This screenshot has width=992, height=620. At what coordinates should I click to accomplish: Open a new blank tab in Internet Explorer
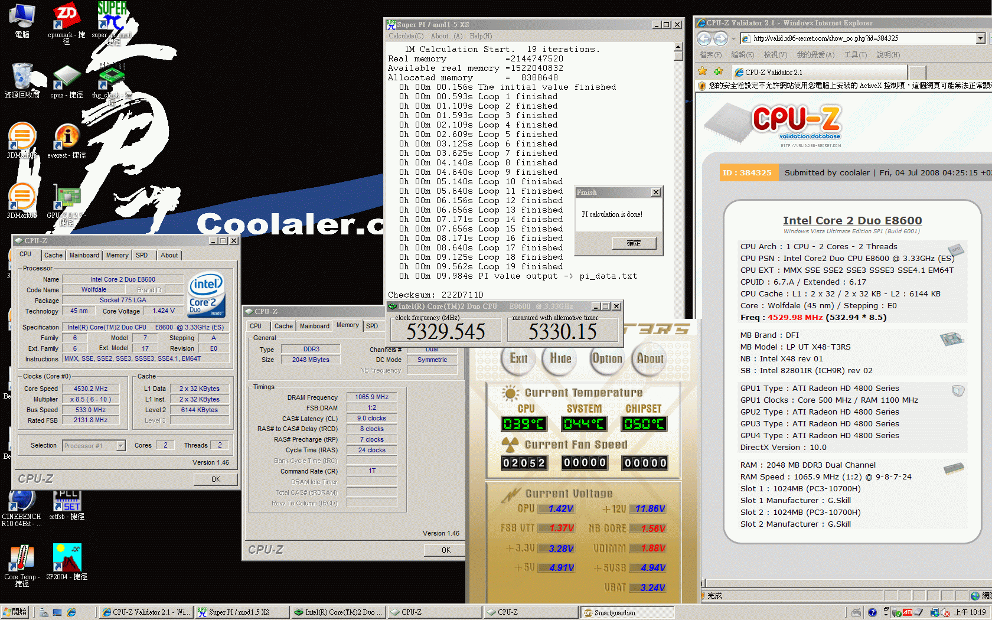(917, 72)
